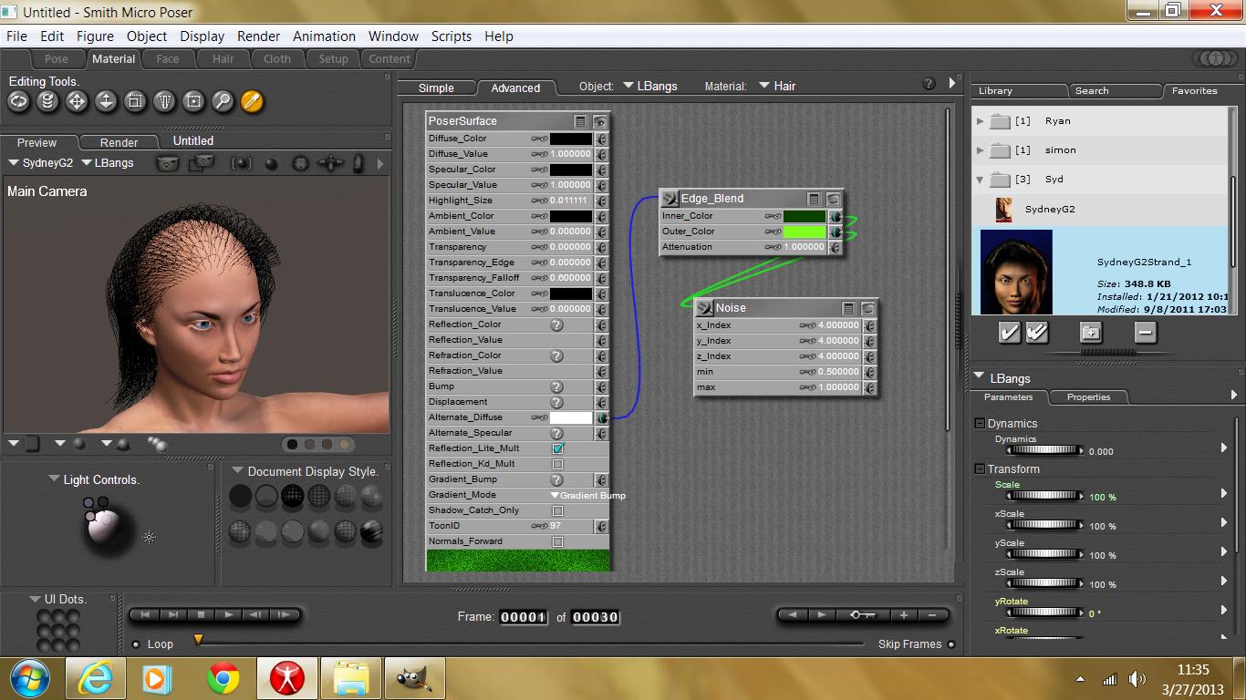This screenshot has height=700, width=1246.
Task: Toggle the Loop radio button
Action: [x=136, y=644]
